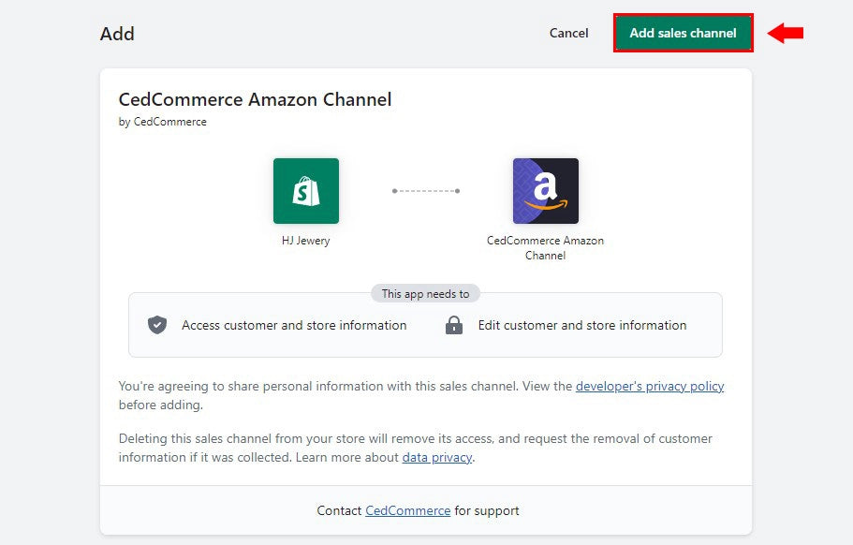The image size is (853, 545).
Task: Click the HJ Jewery store label
Action: tap(305, 241)
